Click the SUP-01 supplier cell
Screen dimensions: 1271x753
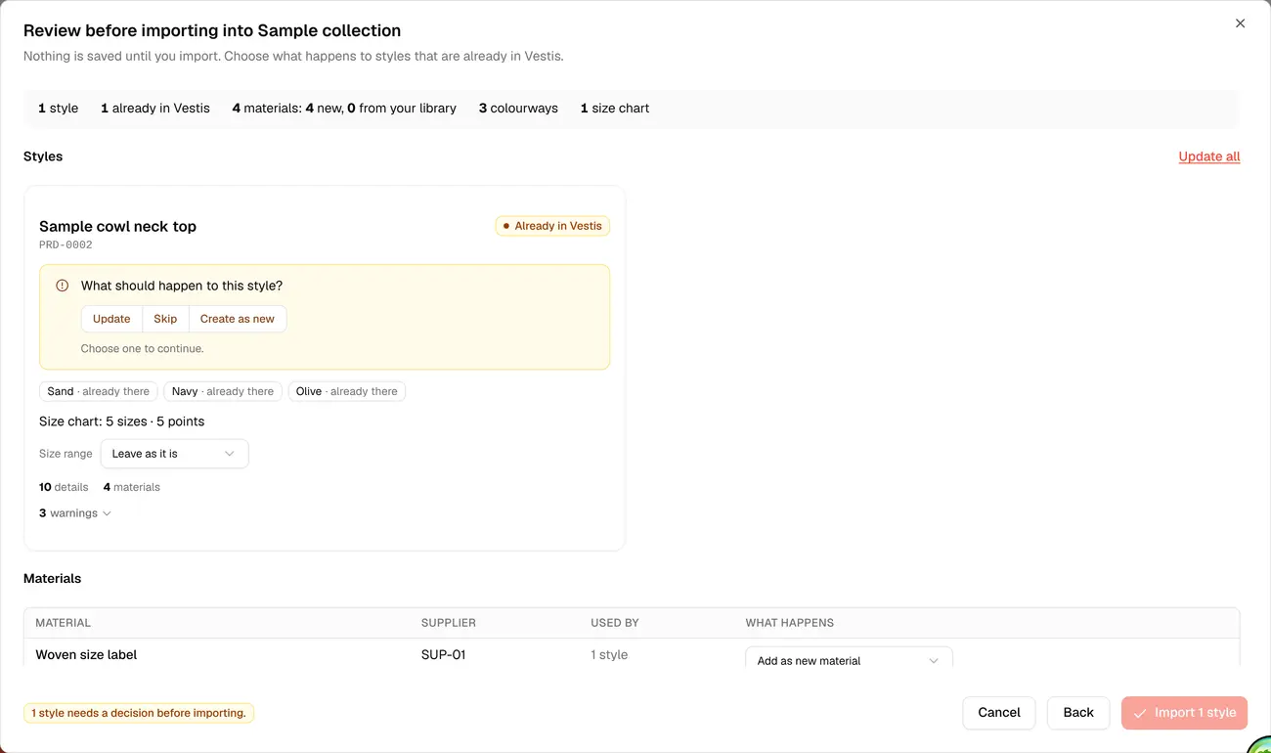tap(444, 655)
